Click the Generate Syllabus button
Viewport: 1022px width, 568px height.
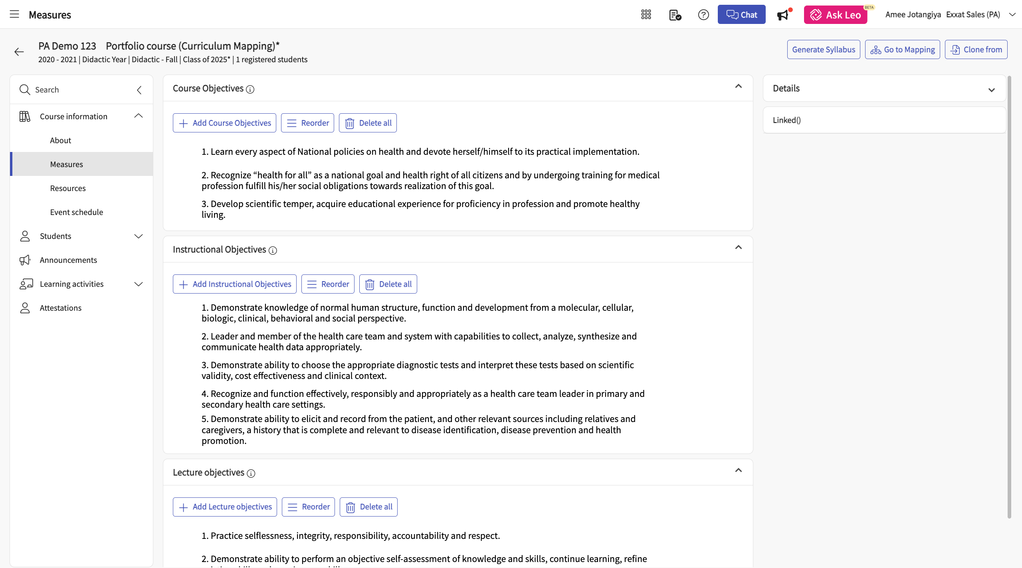point(823,49)
